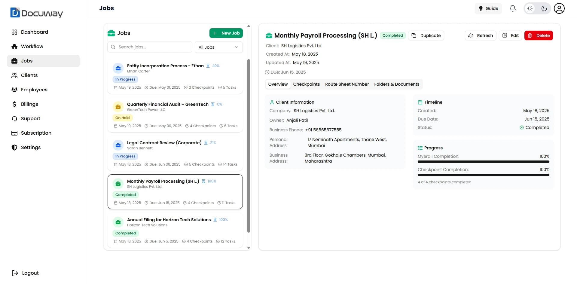The width and height of the screenshot is (577, 284).
Task: Select Annual Filing for Horizon Tech Solutions
Action: pyautogui.click(x=175, y=230)
